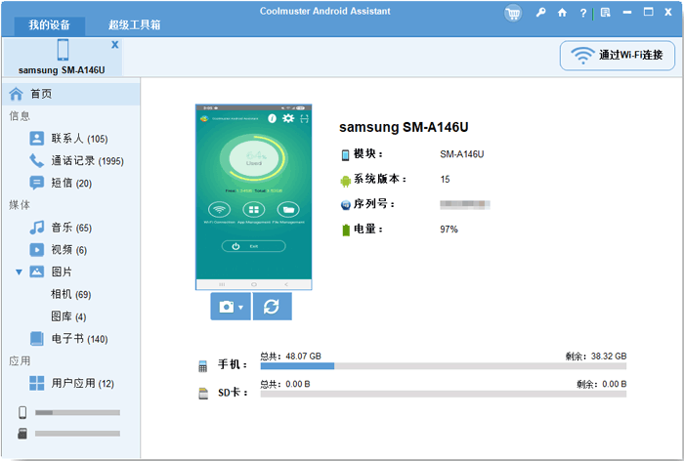Click the home house icon in sidebar
The image size is (684, 461).
17,94
